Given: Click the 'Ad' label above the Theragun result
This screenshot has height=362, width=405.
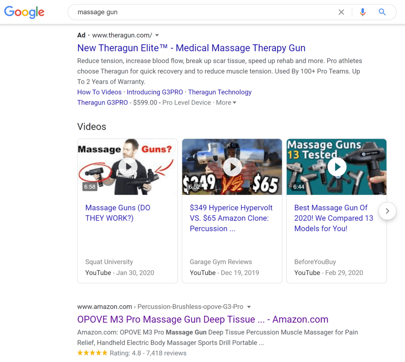Looking at the screenshot, I should 81,35.
